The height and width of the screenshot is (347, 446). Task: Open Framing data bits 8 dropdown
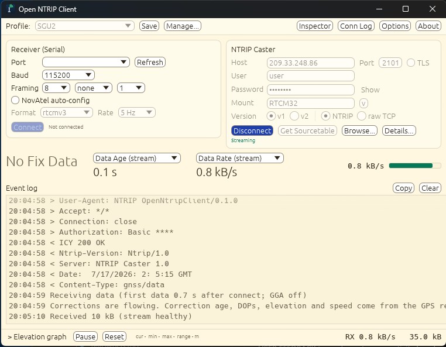[x=56, y=88]
